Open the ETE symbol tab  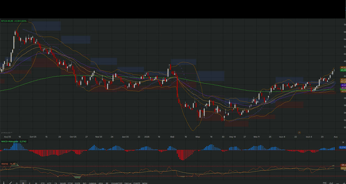(x=42, y=183)
